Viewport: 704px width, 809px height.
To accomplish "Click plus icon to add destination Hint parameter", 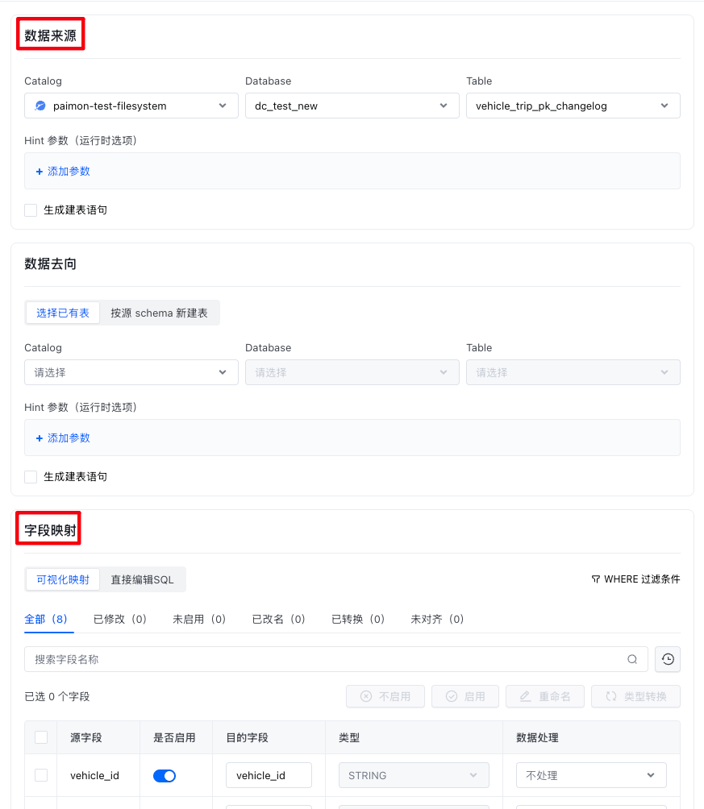I will [x=40, y=438].
